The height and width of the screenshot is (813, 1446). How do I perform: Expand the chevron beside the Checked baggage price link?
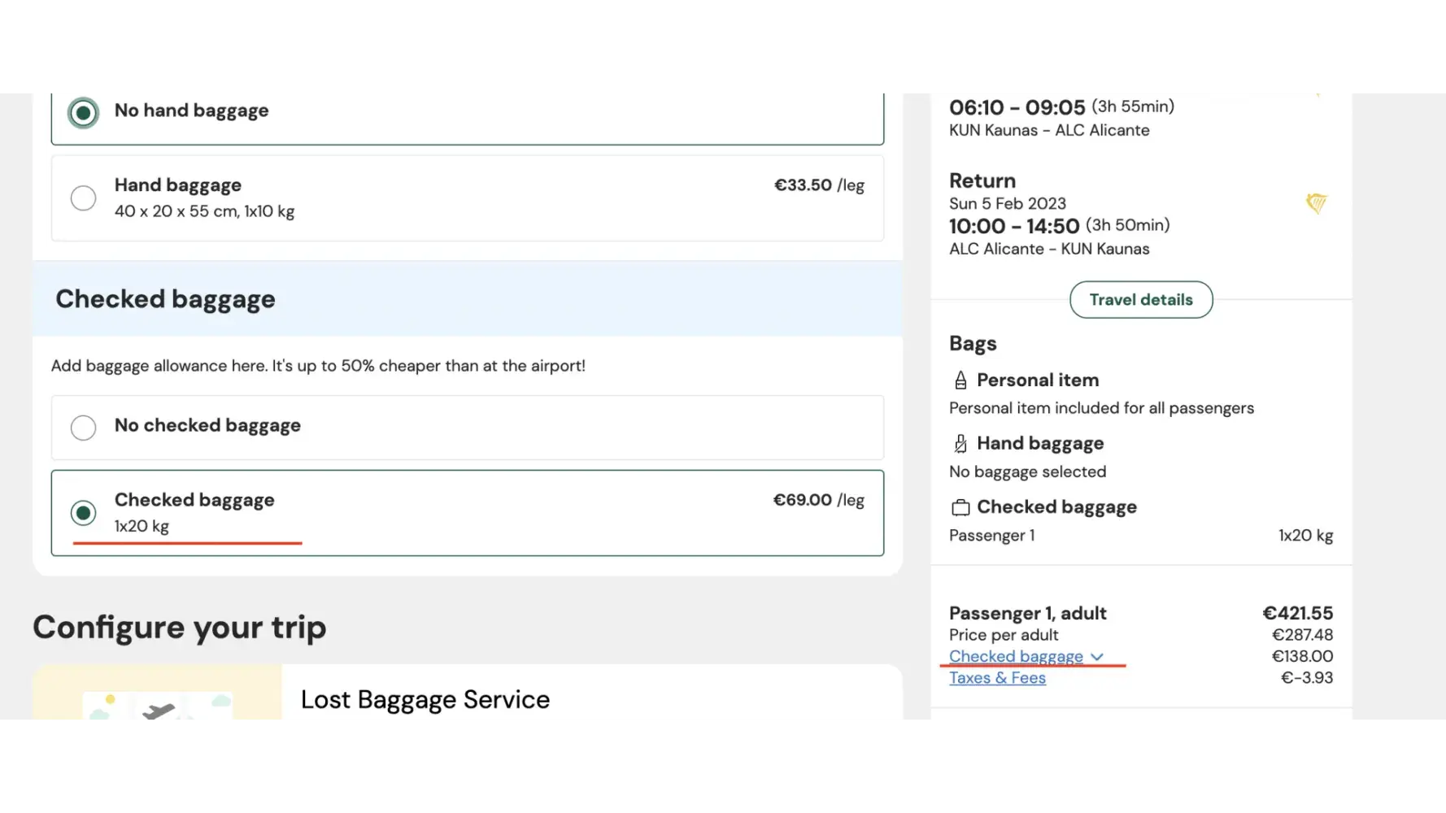tap(1097, 657)
